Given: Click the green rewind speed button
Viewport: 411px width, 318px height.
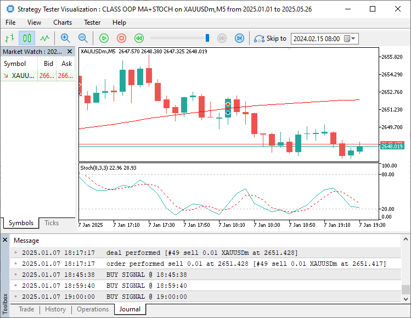Looking at the screenshot, I should [139, 38].
